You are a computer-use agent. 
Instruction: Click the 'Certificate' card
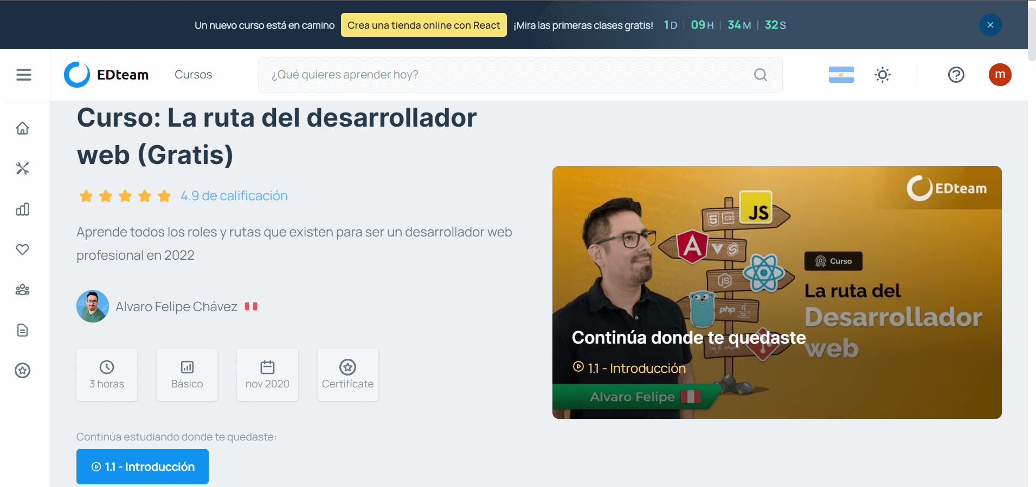point(348,374)
